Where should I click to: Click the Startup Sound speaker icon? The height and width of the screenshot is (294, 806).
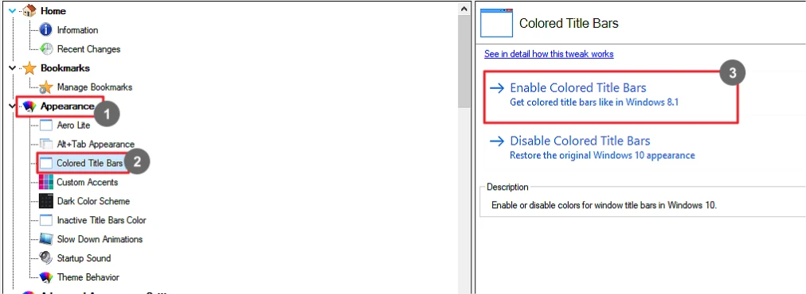click(x=46, y=258)
